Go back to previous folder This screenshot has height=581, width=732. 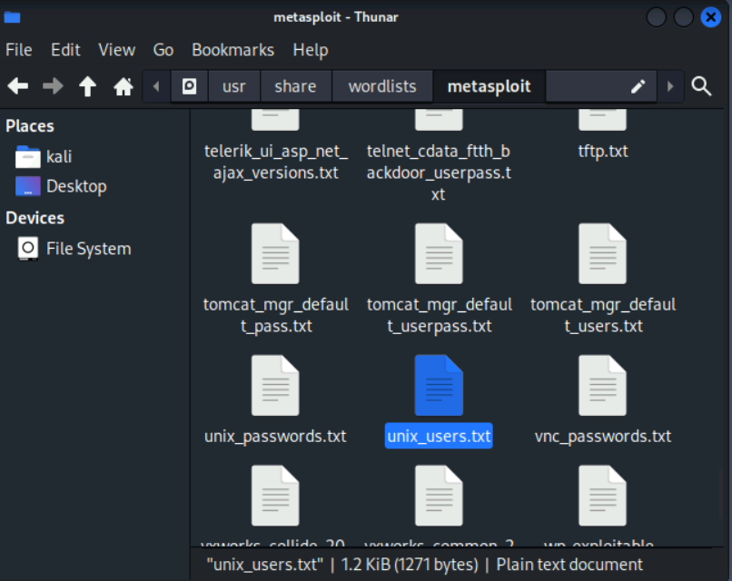[x=18, y=86]
